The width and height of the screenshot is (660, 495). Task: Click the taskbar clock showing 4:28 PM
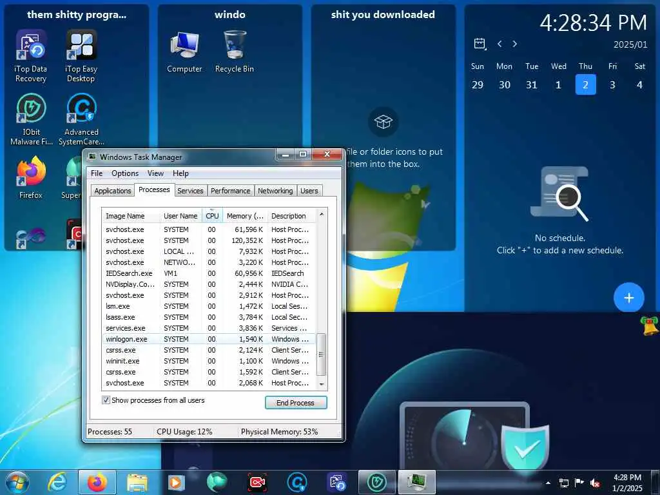(627, 483)
